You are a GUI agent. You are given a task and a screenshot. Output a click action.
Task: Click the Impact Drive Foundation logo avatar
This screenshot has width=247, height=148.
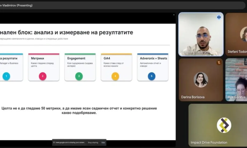point(224,125)
